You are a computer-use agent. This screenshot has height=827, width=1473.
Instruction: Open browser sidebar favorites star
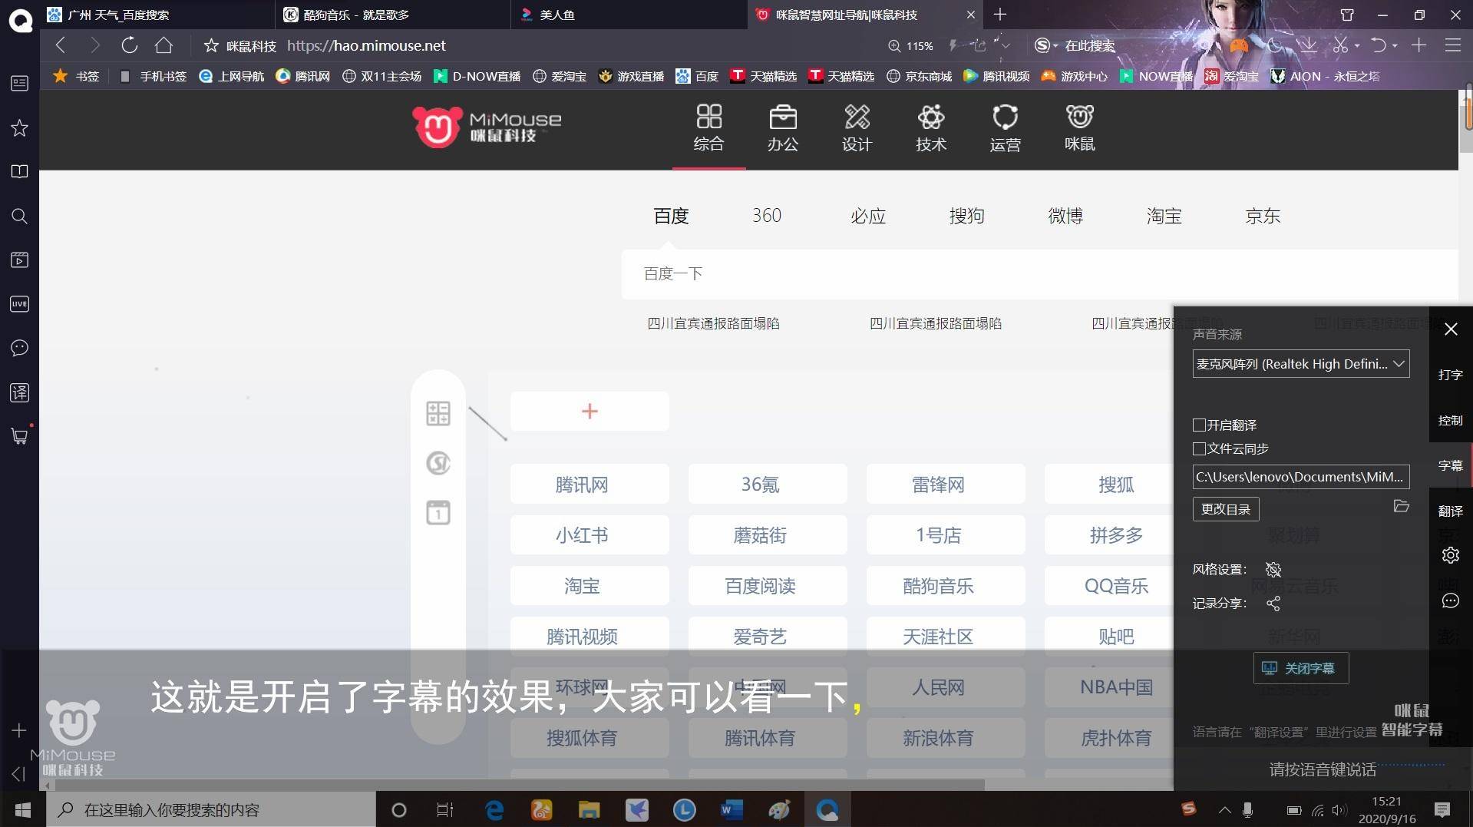click(19, 127)
